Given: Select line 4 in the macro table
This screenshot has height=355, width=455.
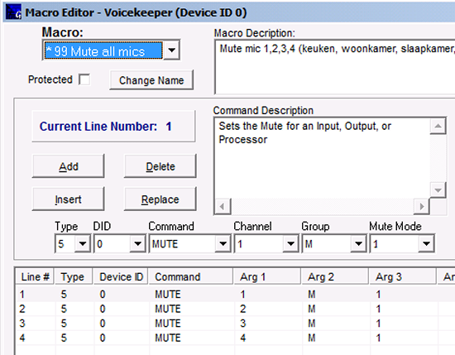Looking at the screenshot, I should pos(235,338).
